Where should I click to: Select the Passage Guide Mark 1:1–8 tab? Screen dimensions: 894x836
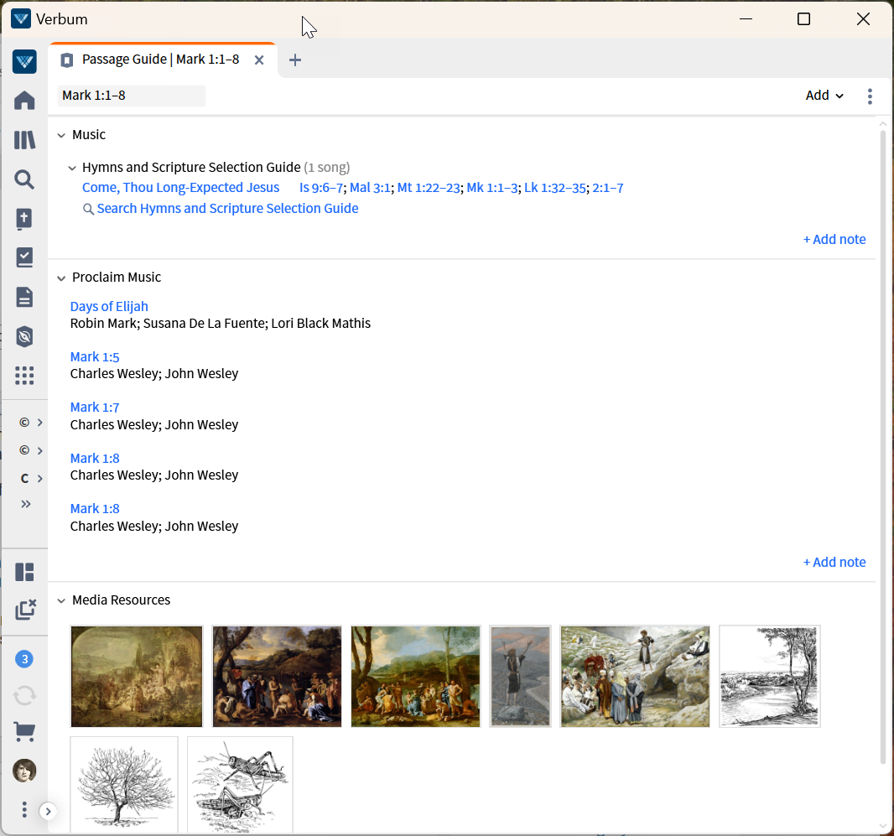[x=159, y=60]
